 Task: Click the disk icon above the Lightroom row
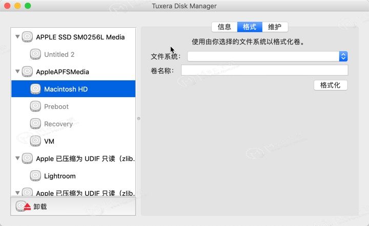[27, 159]
